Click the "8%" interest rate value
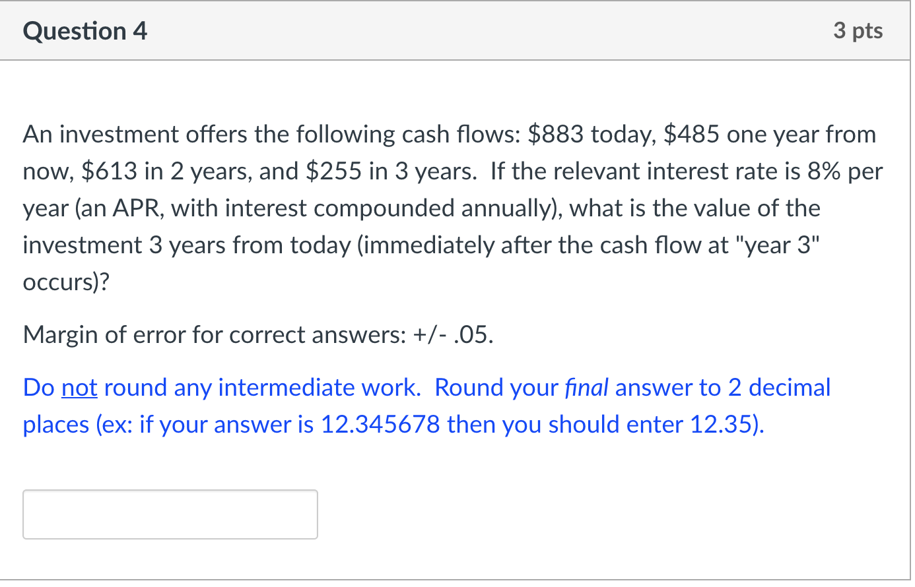The height and width of the screenshot is (587, 915). 824,171
